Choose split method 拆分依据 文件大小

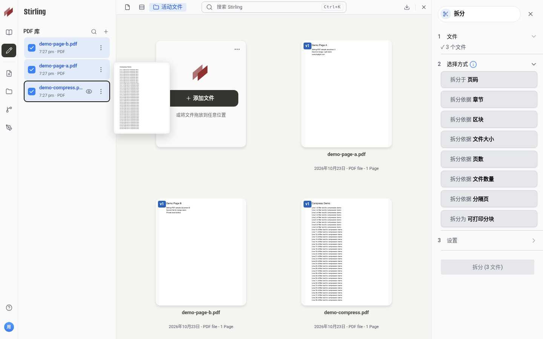tap(489, 139)
